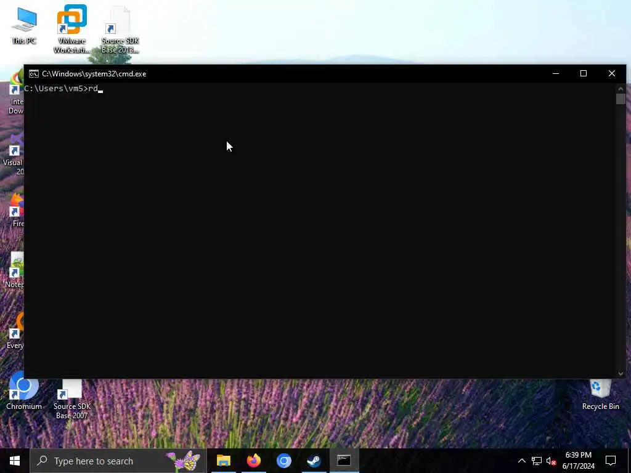Close the cmd.exe window

(x=612, y=74)
